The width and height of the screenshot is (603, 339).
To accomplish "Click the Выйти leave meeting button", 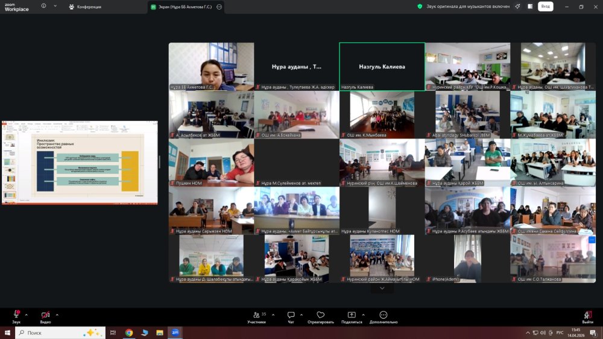I will 587,317.
